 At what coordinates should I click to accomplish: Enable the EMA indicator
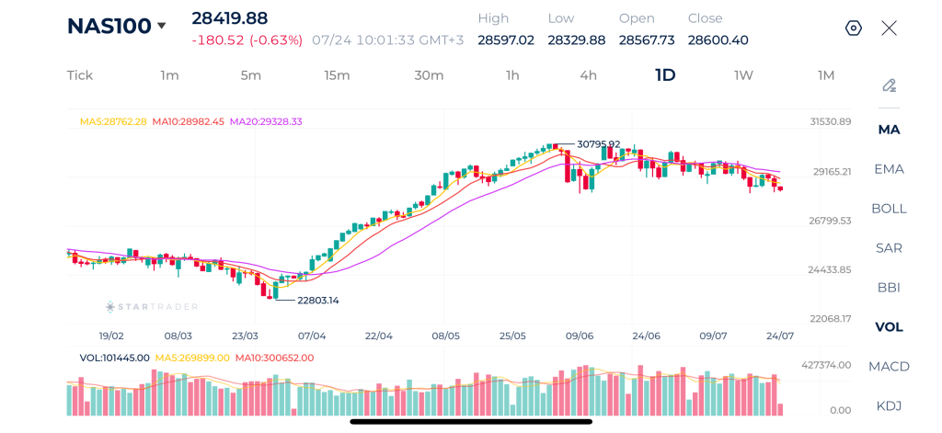pyautogui.click(x=890, y=169)
